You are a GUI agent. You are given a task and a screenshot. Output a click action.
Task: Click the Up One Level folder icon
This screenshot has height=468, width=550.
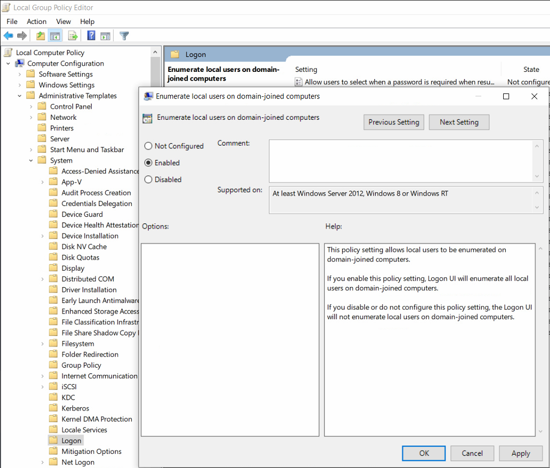[40, 36]
